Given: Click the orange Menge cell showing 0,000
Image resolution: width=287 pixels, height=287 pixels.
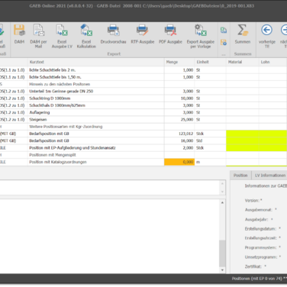Looking at the screenshot, I should tap(179, 162).
